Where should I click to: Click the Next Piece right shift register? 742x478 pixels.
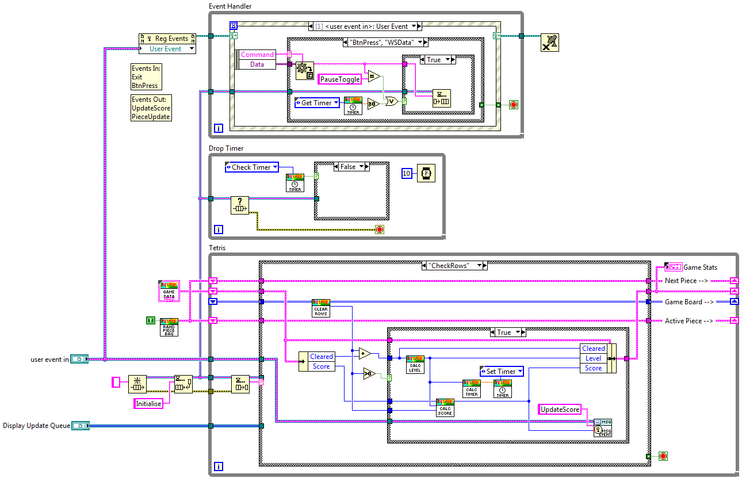click(x=734, y=281)
